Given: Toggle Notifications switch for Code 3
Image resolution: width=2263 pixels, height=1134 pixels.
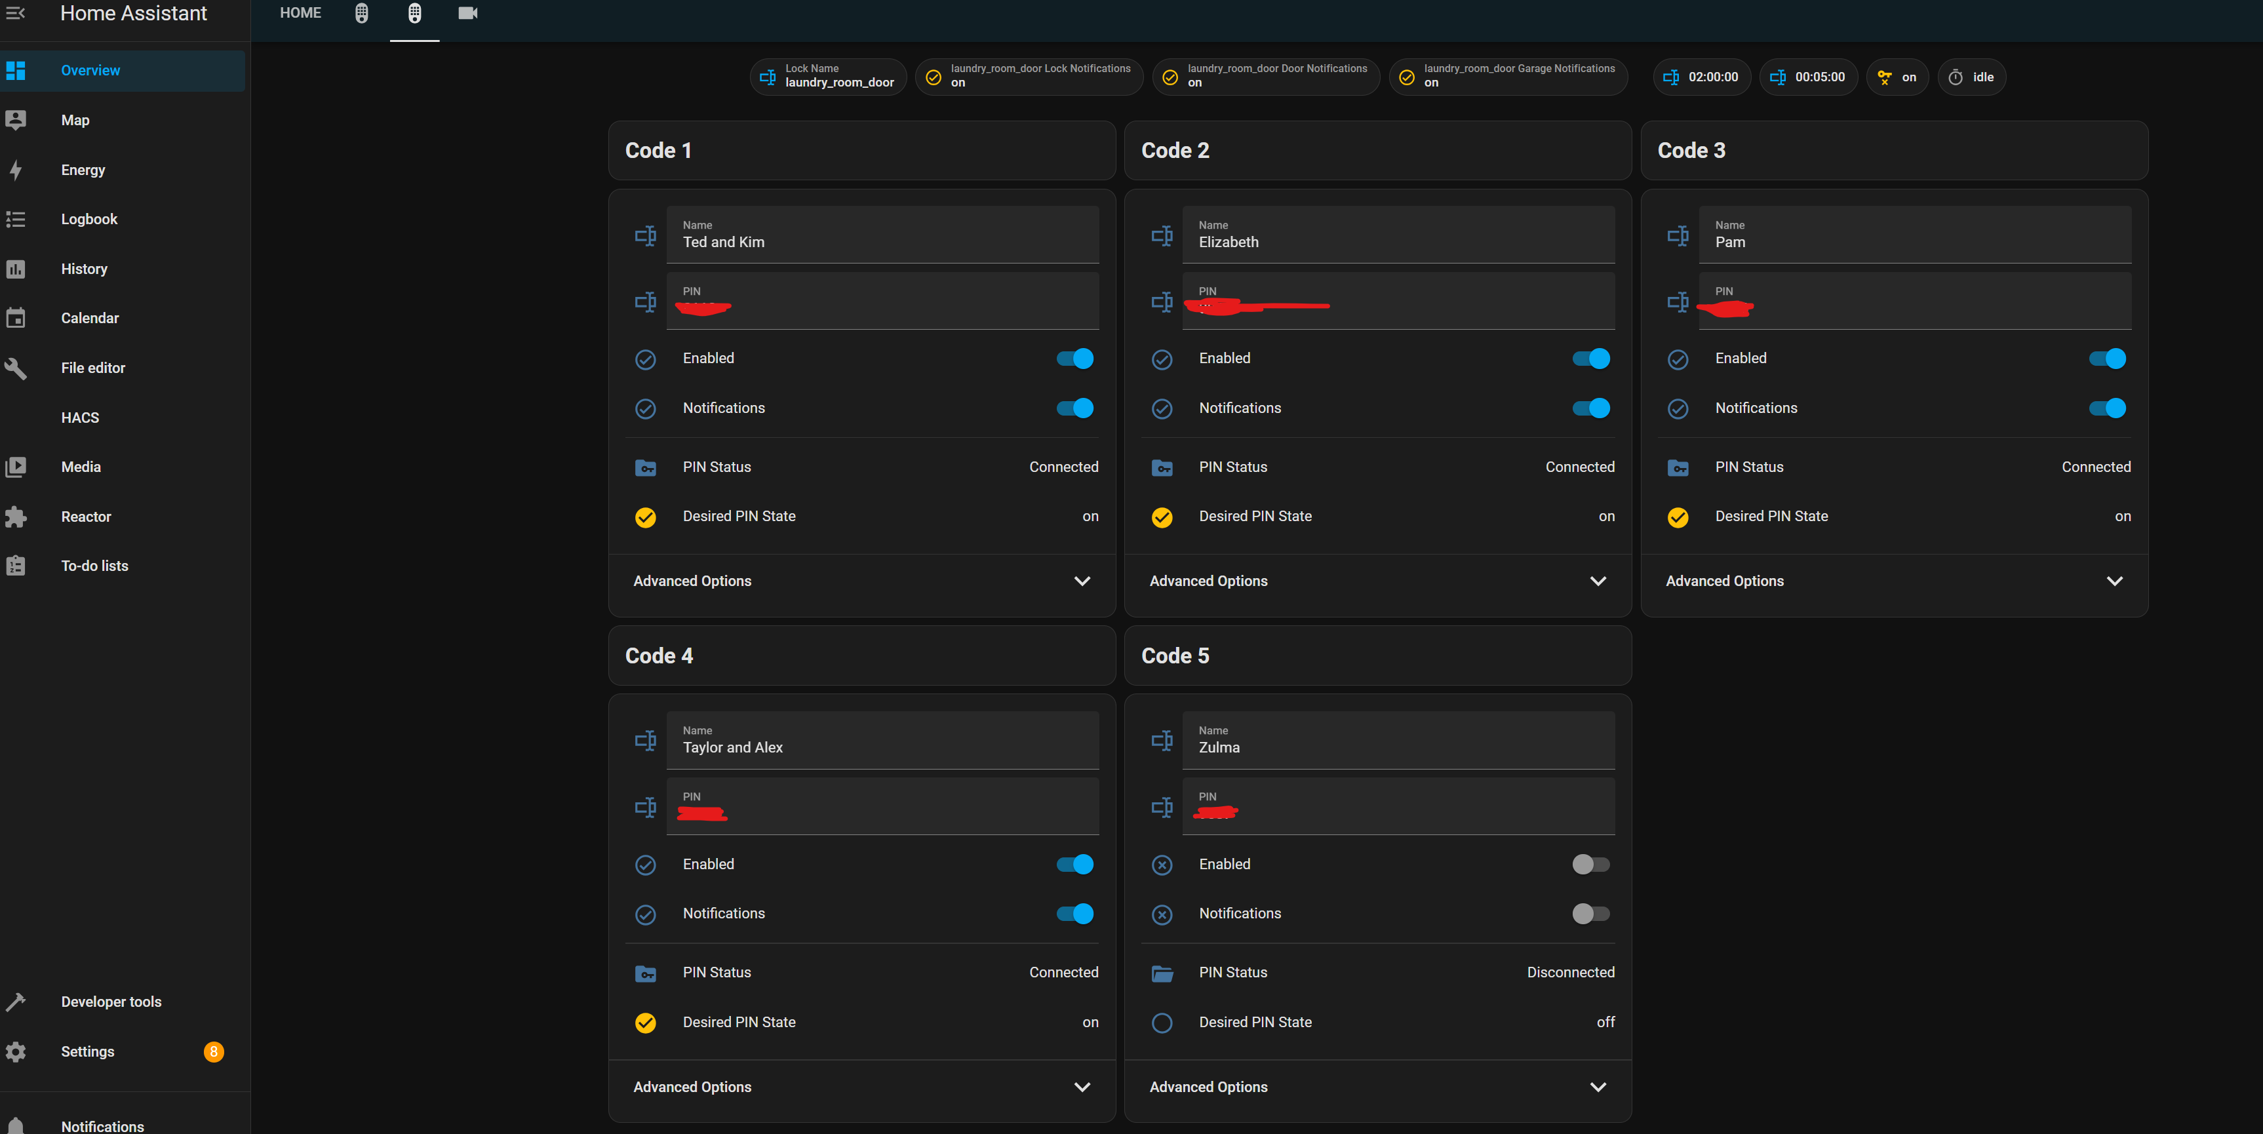Looking at the screenshot, I should click(2106, 408).
